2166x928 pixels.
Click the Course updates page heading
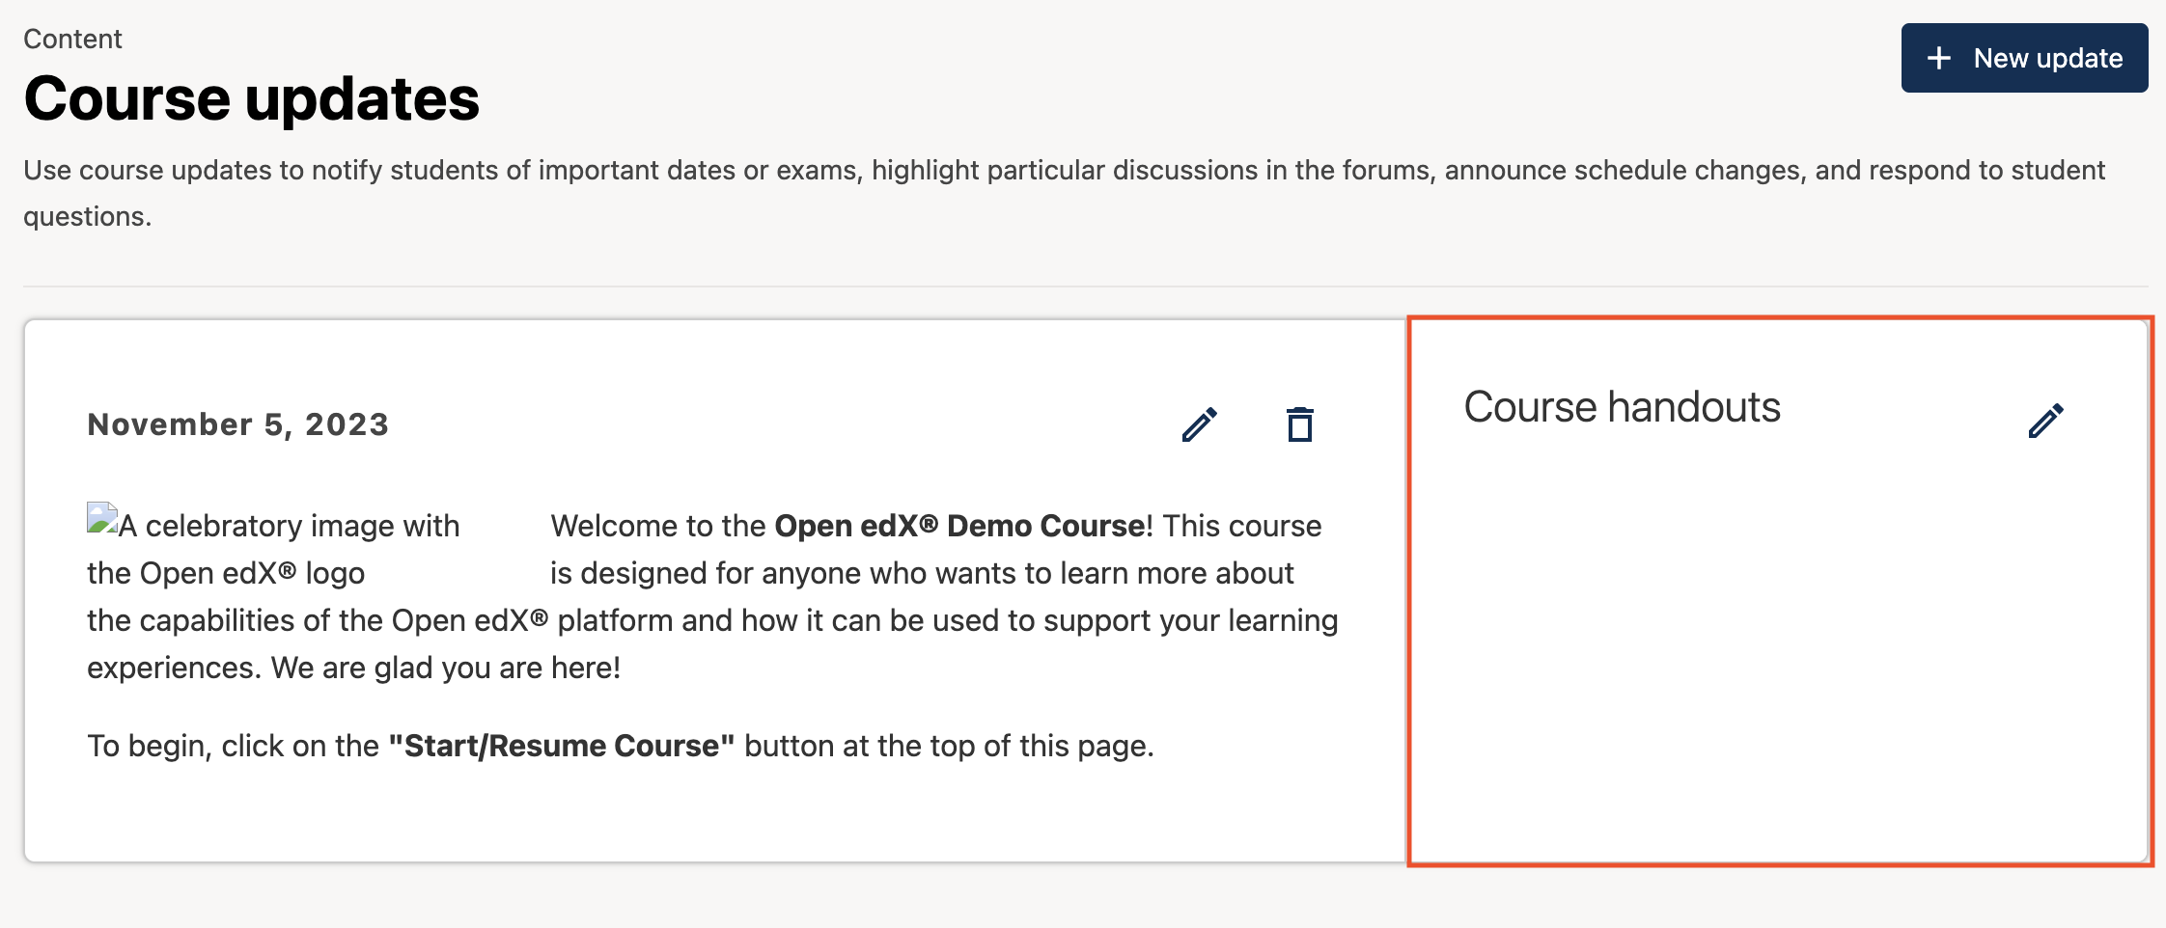tap(251, 98)
